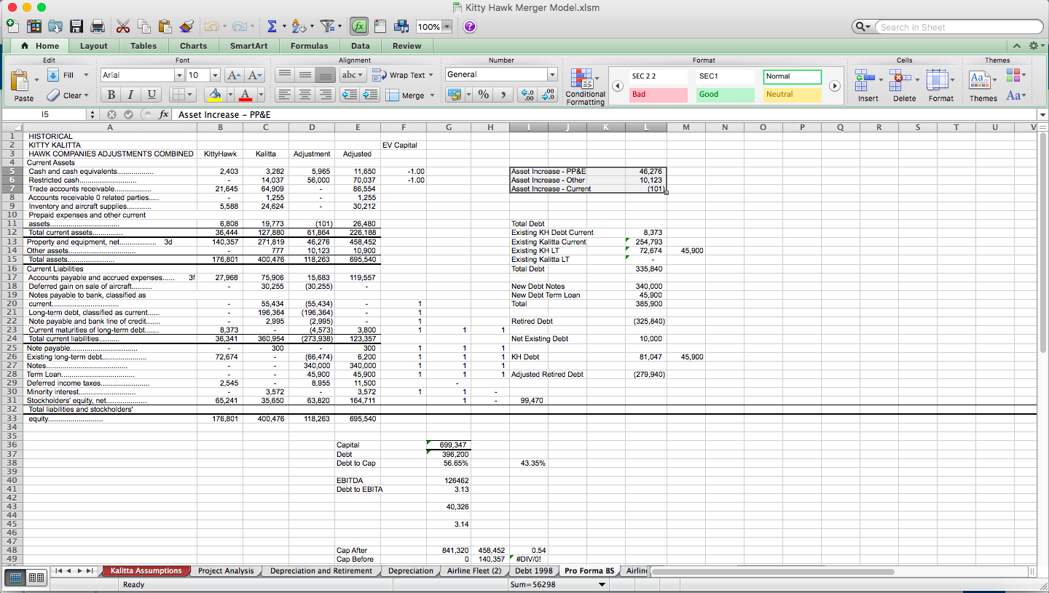
Task: Open the font size dropdown showing 10
Action: pos(203,74)
